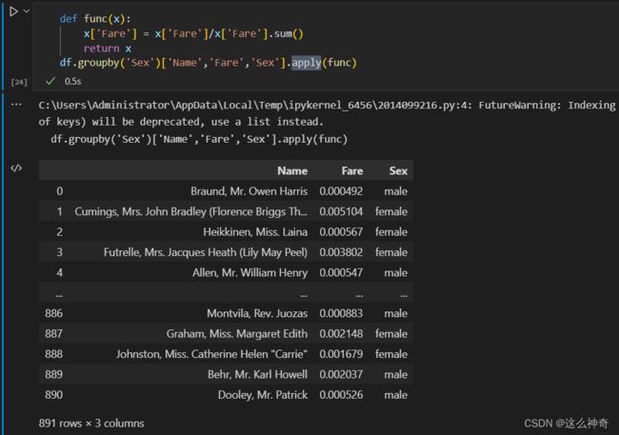Click fare value 0.000492

point(341,191)
